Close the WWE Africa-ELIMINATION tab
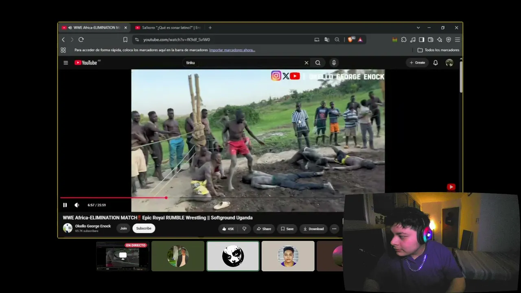 pos(125,28)
